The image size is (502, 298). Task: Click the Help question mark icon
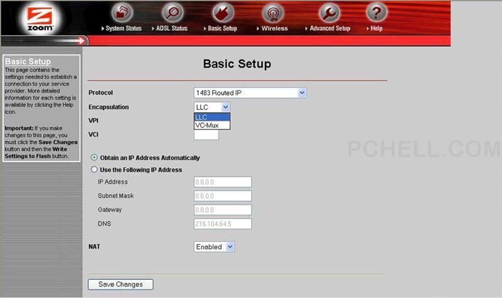[376, 12]
